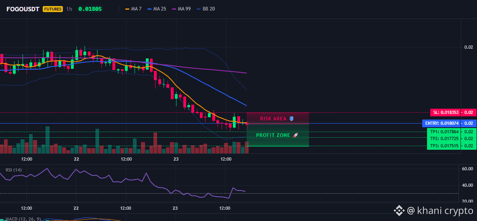
Task: Toggle the MA 7 legend item
Action: point(133,9)
